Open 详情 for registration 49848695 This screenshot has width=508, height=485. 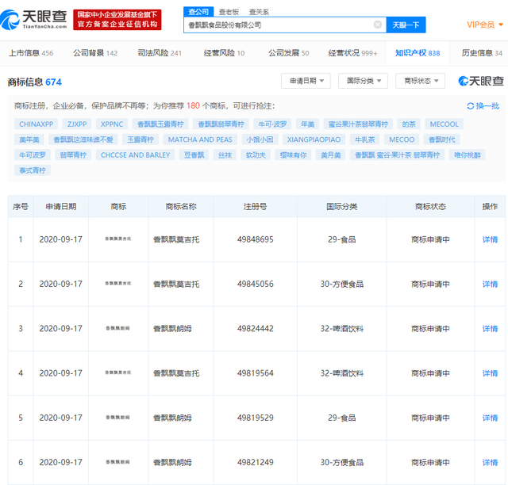pyautogui.click(x=490, y=239)
